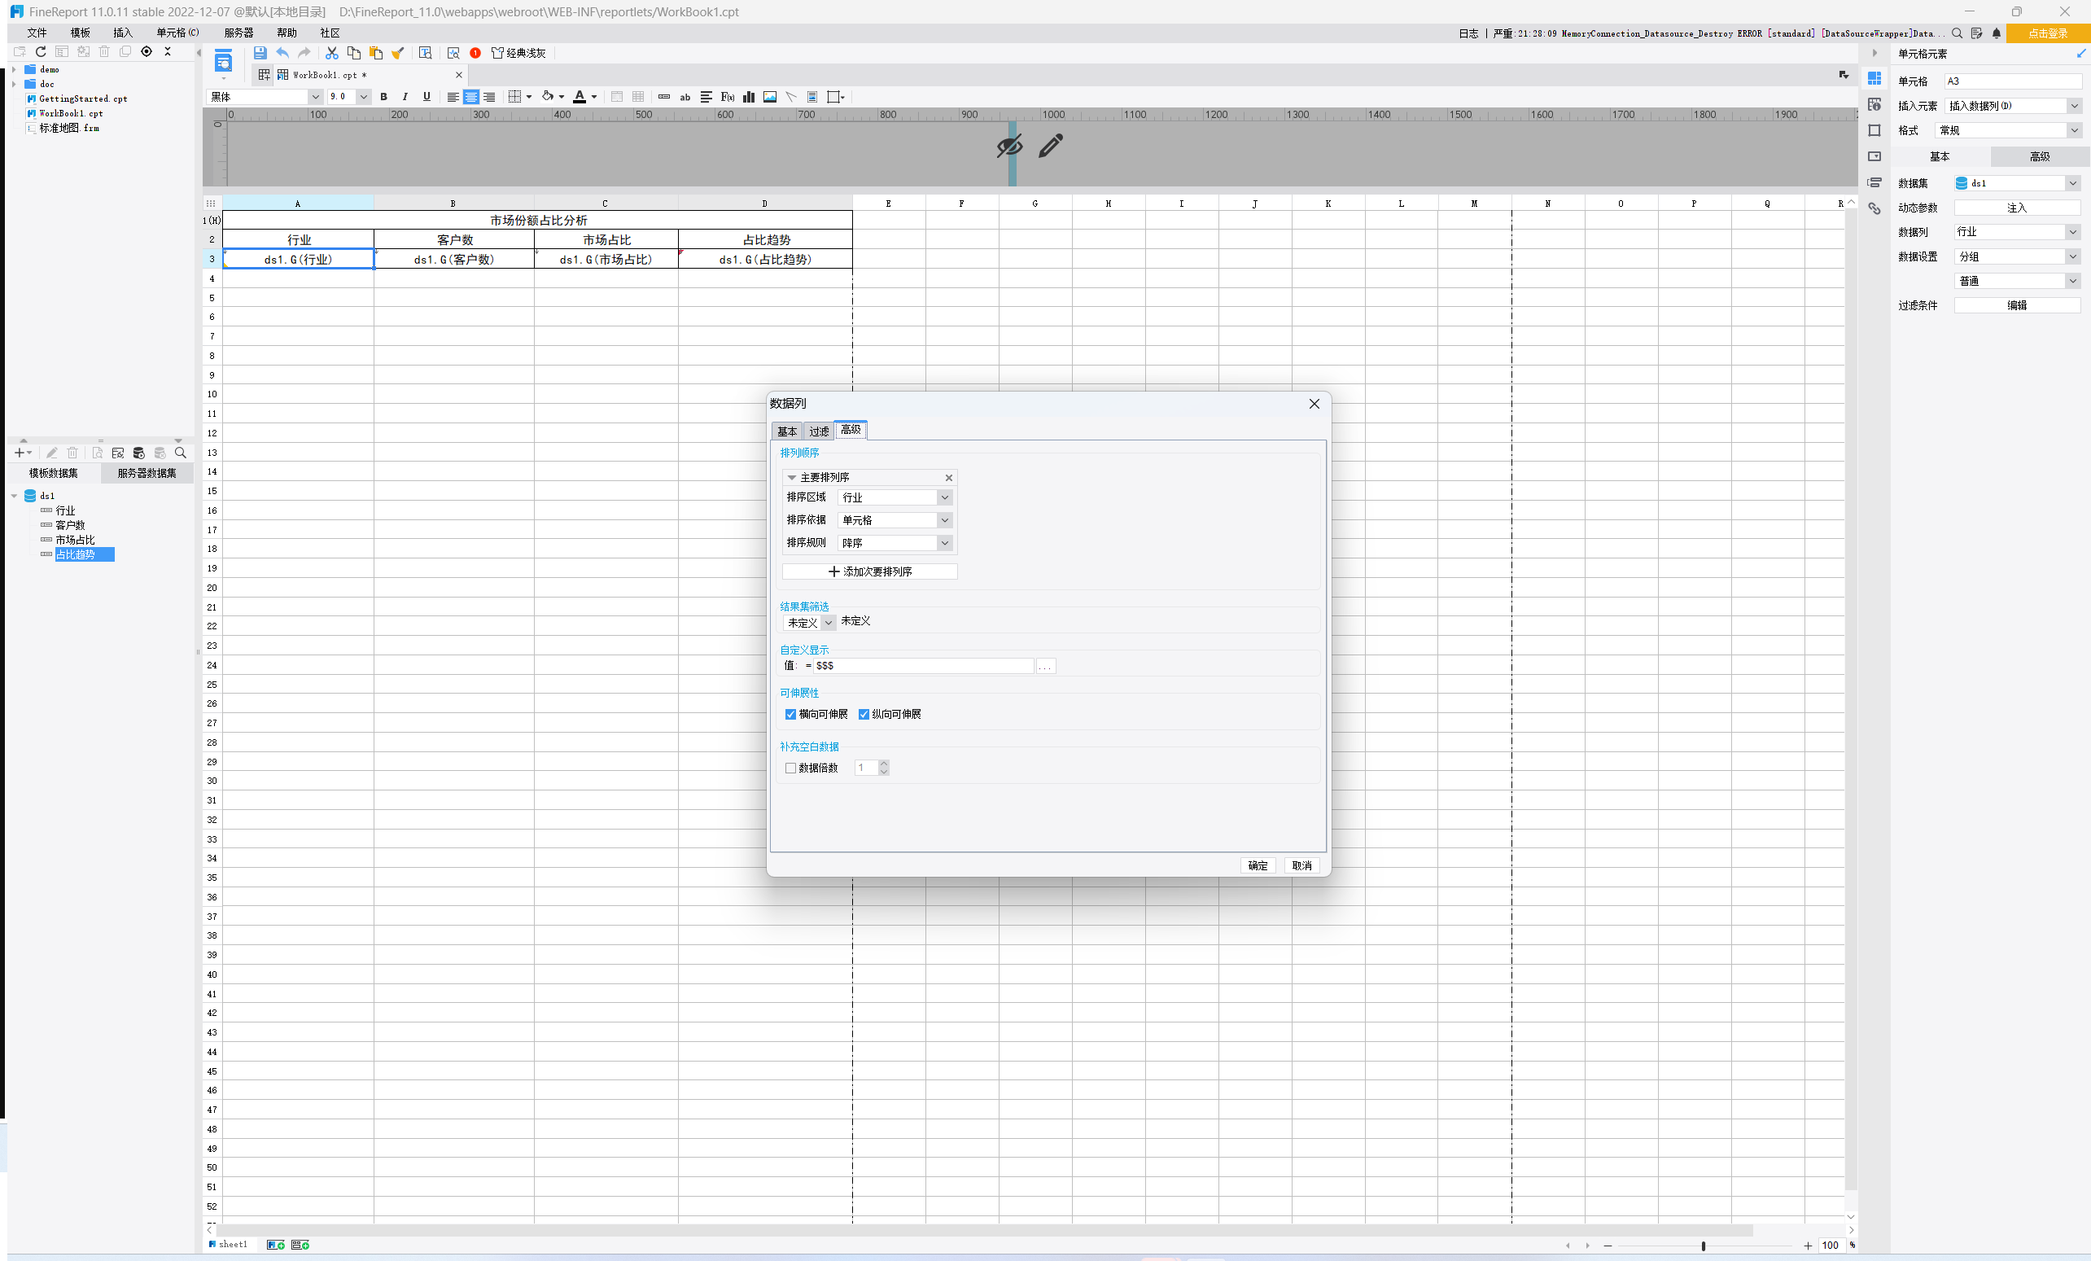Click the Insert image icon
Screen dimensions: 2091x1261
770,97
